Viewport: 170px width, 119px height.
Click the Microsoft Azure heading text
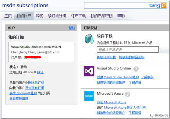pyautogui.click(x=110, y=93)
